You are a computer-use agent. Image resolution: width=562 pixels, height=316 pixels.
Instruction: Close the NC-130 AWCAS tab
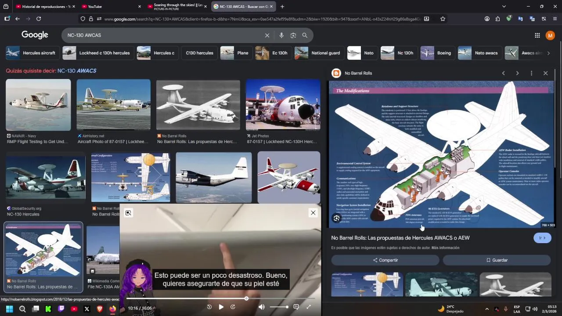click(271, 7)
